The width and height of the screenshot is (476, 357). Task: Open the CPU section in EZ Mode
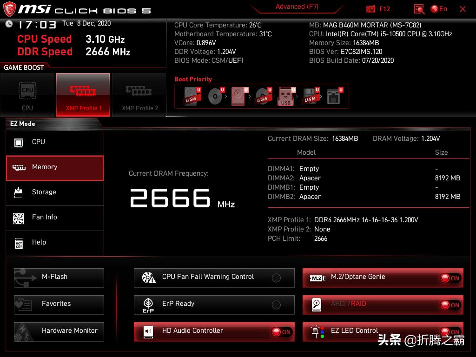55,142
